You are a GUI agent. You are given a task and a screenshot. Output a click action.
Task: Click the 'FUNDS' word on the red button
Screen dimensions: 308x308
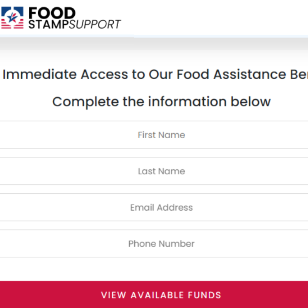click(x=204, y=295)
